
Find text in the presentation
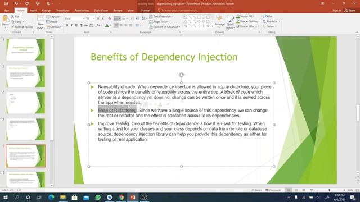(268, 16)
